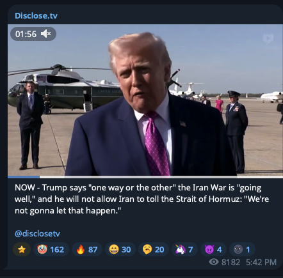The image size is (283, 278).
Task: Seek within the unplayed gray progress bar
Action: (x=161, y=177)
